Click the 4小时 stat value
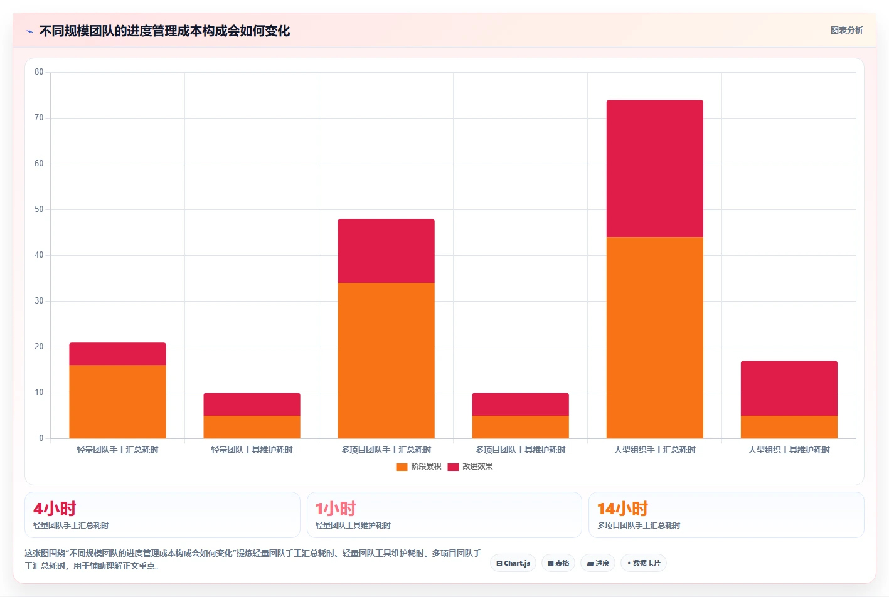 pyautogui.click(x=55, y=509)
